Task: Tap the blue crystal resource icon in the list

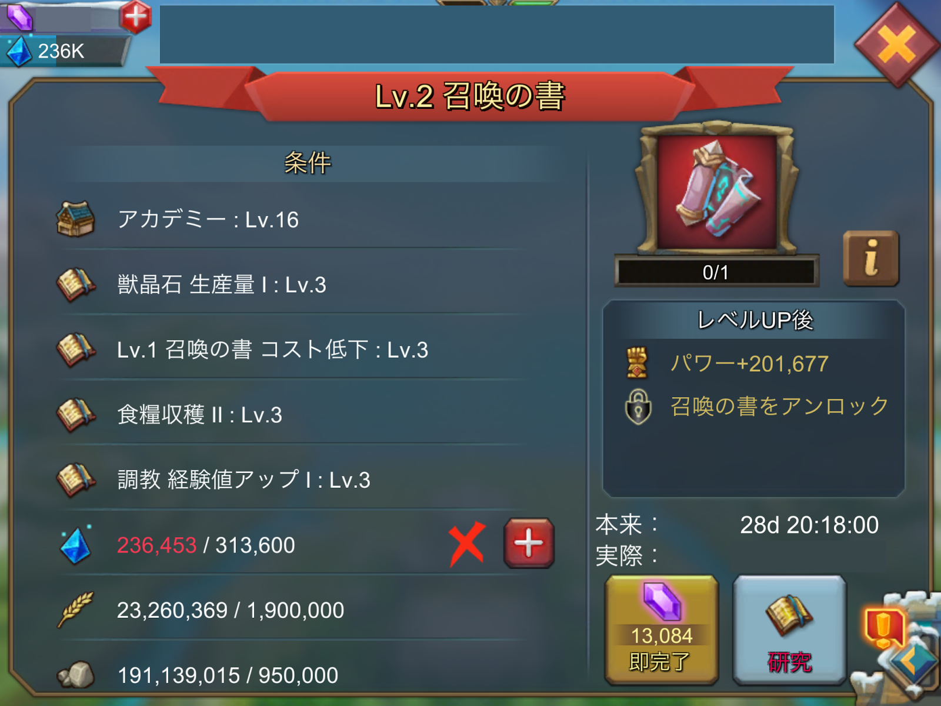Action: (75, 545)
